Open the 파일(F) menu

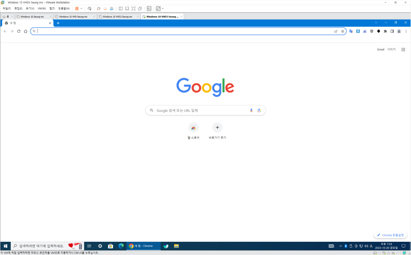(x=6, y=9)
